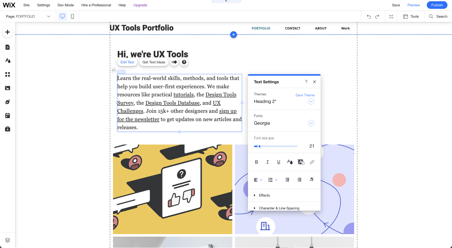Image resolution: width=452 pixels, height=248 pixels.
Task: Open the help question mark on text toolbar
Action: pyautogui.click(x=184, y=62)
